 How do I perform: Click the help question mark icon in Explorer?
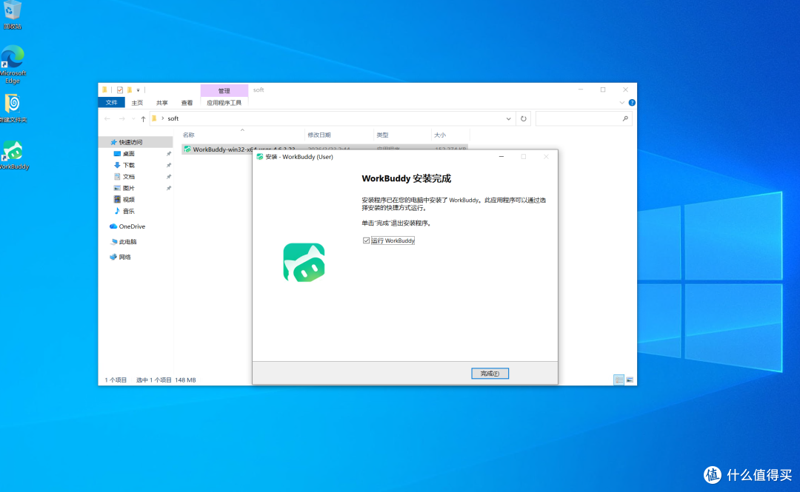point(632,103)
